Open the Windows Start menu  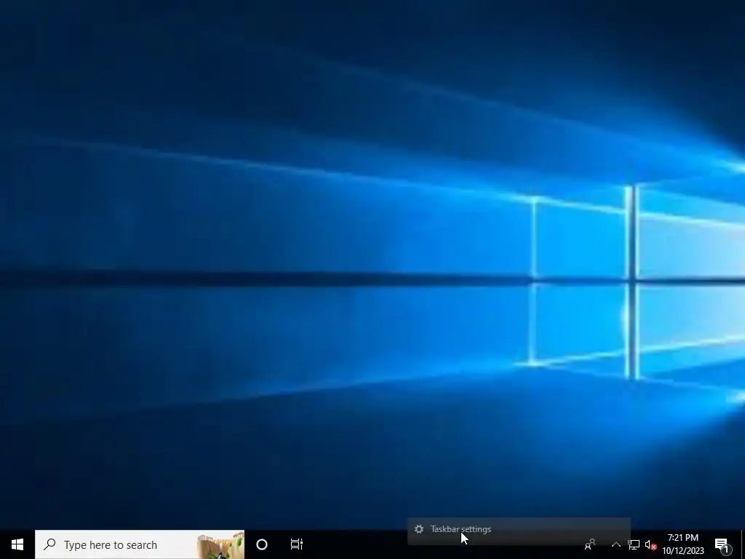tap(17, 544)
